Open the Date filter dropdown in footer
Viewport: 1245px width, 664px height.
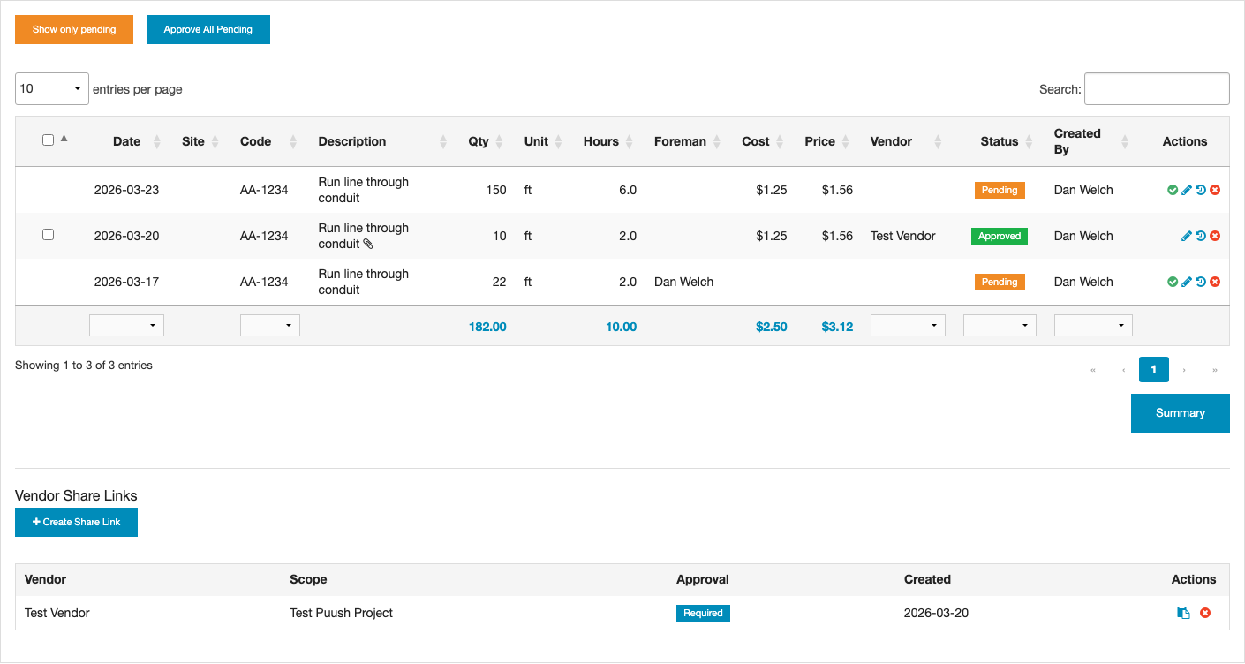126,326
